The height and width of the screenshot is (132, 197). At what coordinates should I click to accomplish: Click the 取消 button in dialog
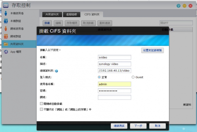pyautogui.click(x=157, y=126)
